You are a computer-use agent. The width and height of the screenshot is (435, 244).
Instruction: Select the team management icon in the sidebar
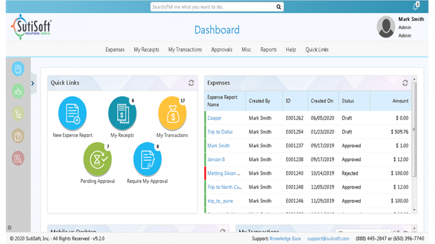pos(17,91)
